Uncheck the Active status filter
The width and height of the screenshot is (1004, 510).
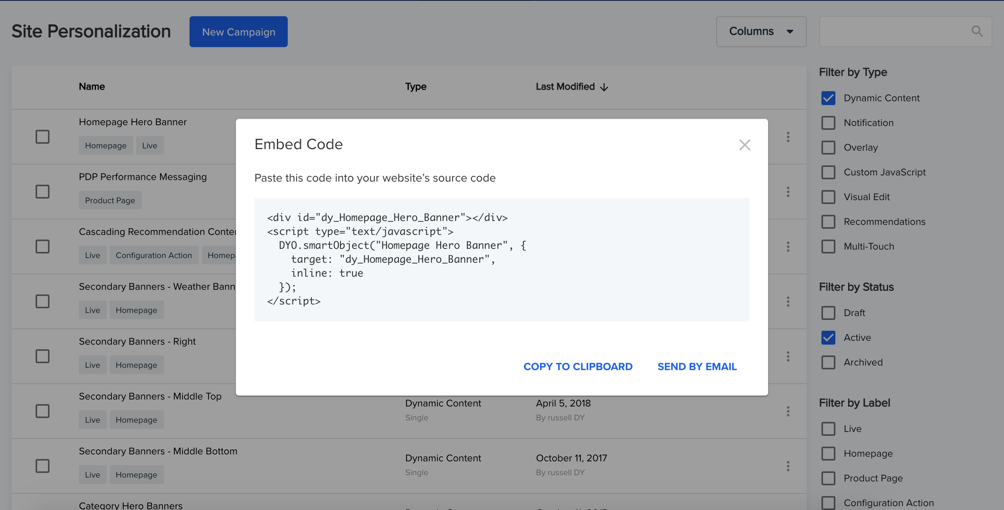(x=828, y=338)
